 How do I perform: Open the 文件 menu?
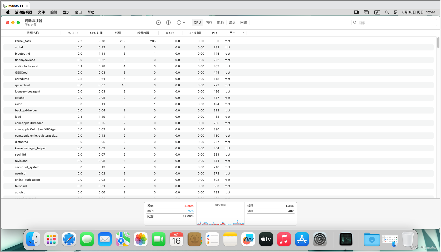click(41, 12)
